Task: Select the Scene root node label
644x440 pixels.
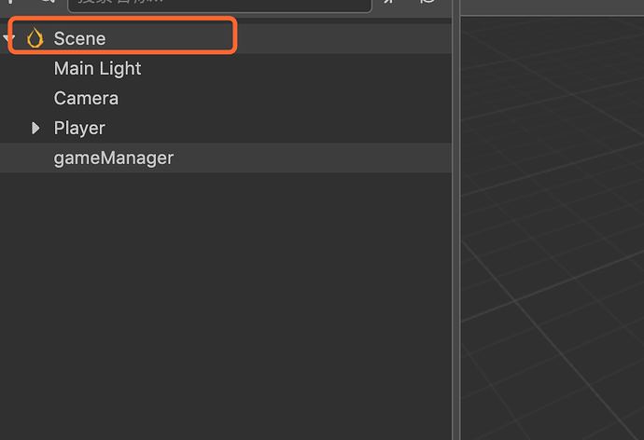Action: point(79,38)
